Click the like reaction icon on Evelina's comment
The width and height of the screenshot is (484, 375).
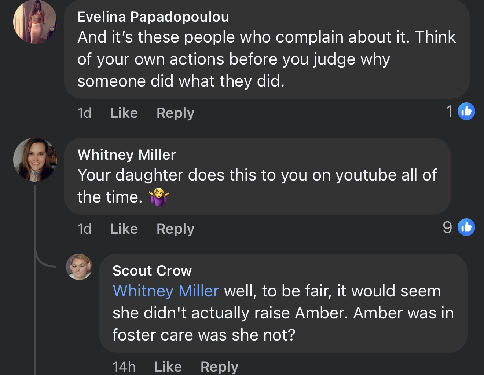click(x=466, y=112)
